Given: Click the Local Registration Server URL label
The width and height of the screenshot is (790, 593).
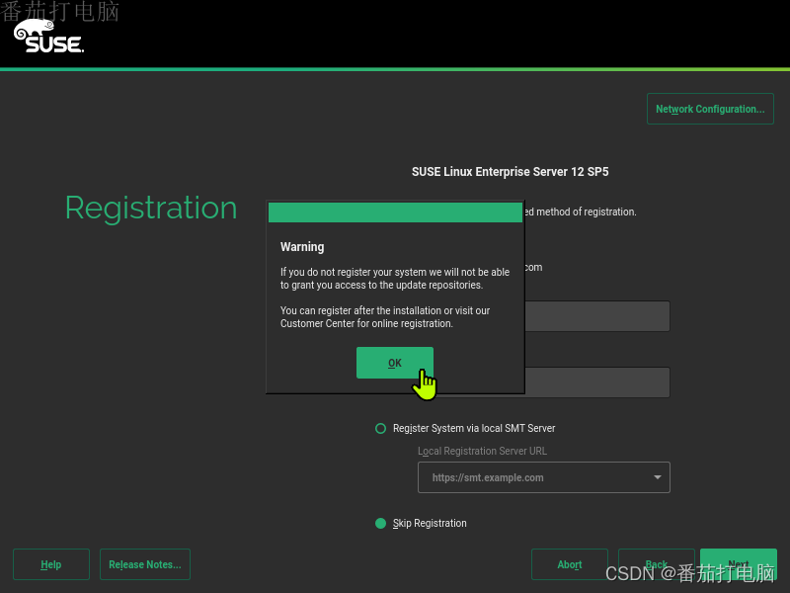Looking at the screenshot, I should [x=482, y=451].
